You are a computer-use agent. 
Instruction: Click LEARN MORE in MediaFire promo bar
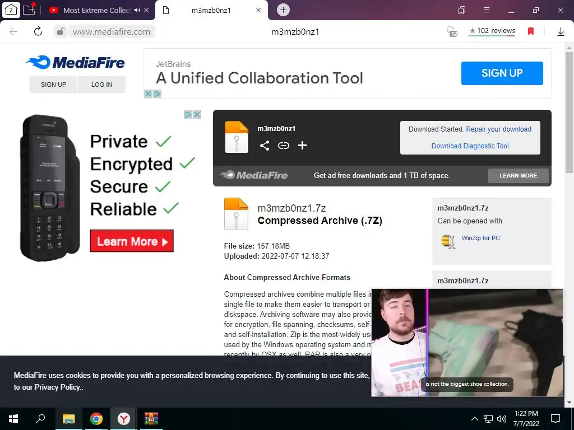pyautogui.click(x=519, y=175)
